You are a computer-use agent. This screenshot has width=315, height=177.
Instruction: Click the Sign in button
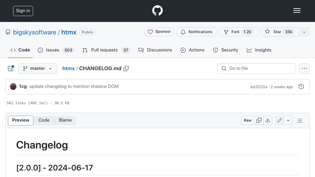point(23,11)
